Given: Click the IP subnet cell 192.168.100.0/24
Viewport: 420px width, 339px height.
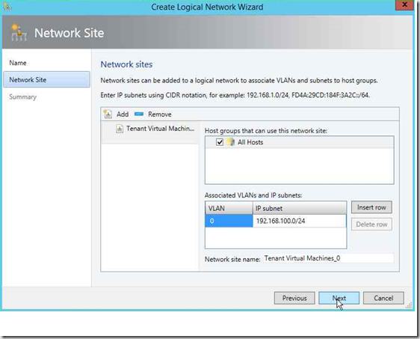Looking at the screenshot, I should [299, 221].
